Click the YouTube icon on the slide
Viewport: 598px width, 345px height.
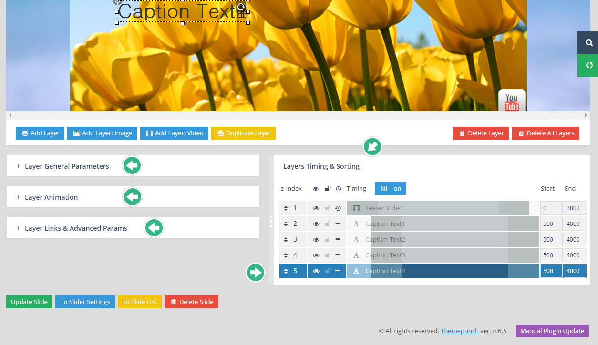pos(512,101)
